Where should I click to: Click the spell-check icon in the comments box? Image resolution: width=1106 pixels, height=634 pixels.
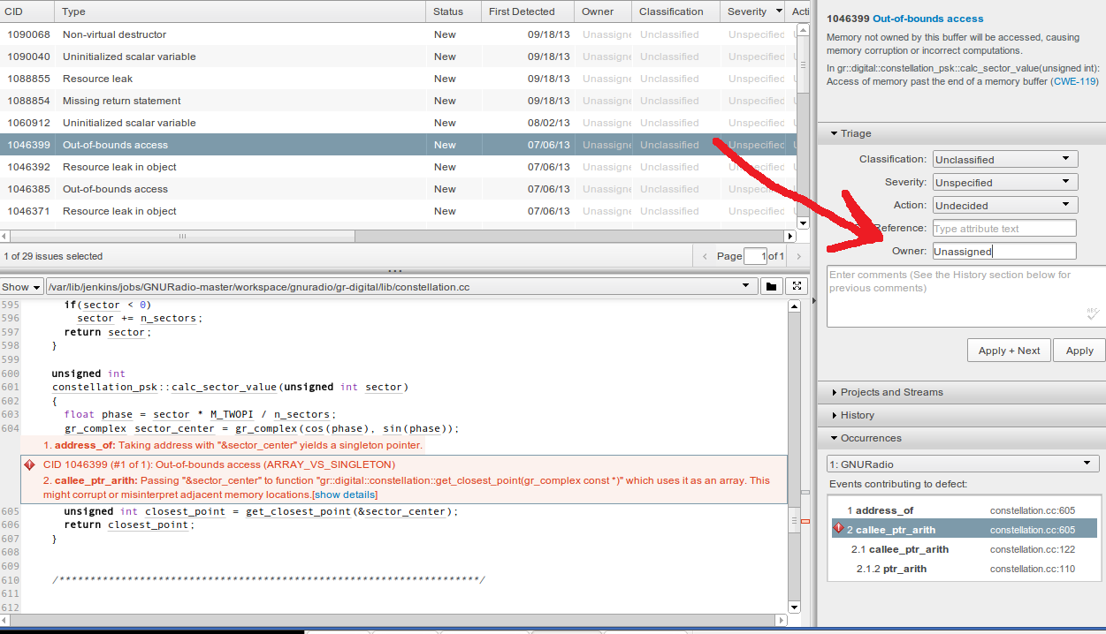click(x=1093, y=313)
